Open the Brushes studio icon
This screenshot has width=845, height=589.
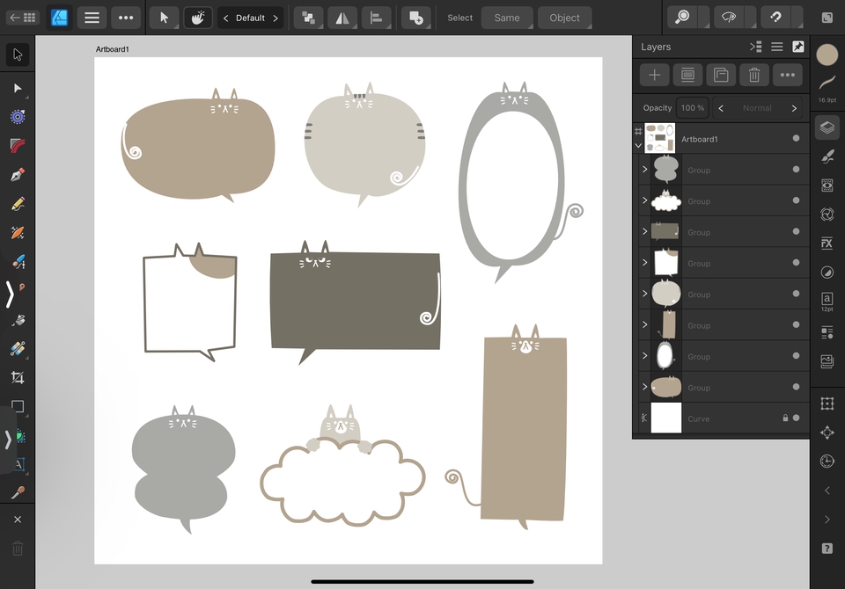827,156
